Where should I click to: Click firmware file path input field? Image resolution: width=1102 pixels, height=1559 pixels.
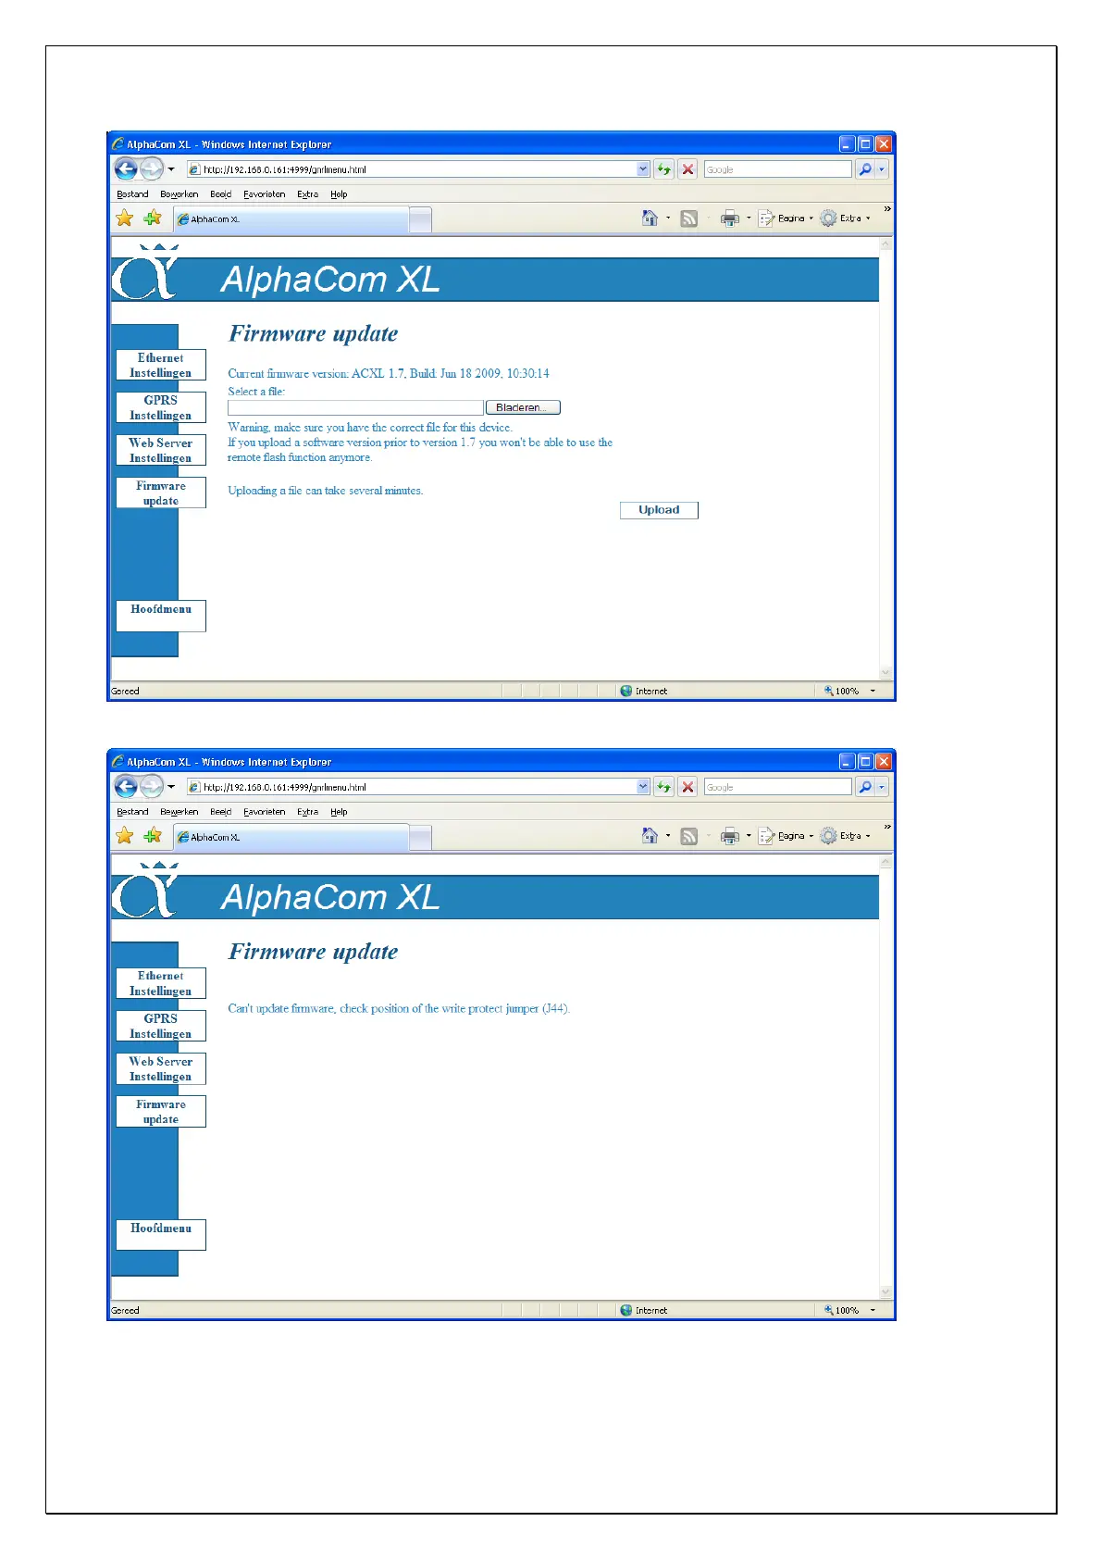355,407
